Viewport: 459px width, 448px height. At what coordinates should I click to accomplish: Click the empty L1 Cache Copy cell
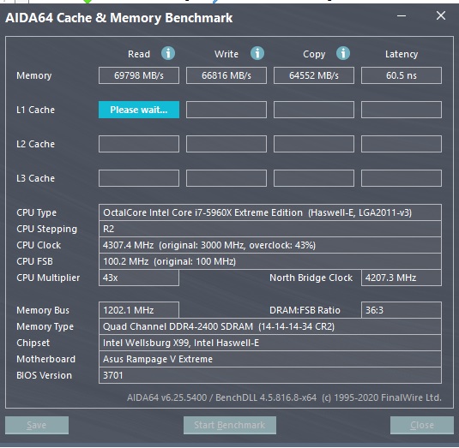(x=314, y=110)
